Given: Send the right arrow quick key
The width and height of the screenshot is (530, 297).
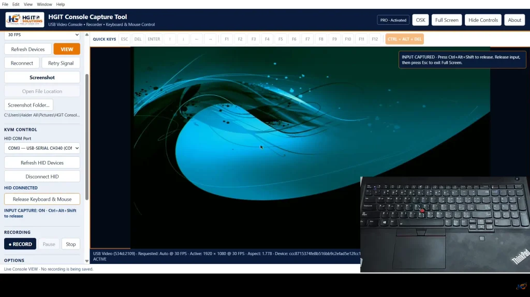Looking at the screenshot, I should [x=210, y=39].
